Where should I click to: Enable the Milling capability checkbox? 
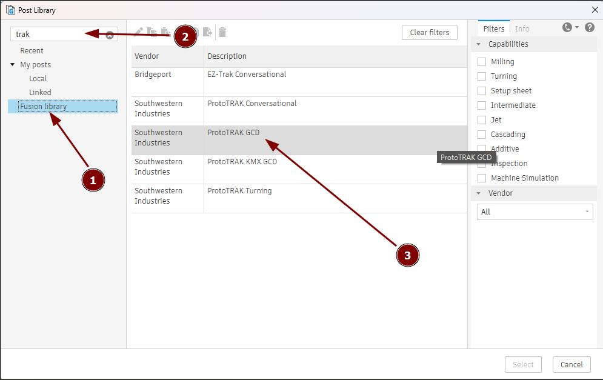(x=481, y=62)
